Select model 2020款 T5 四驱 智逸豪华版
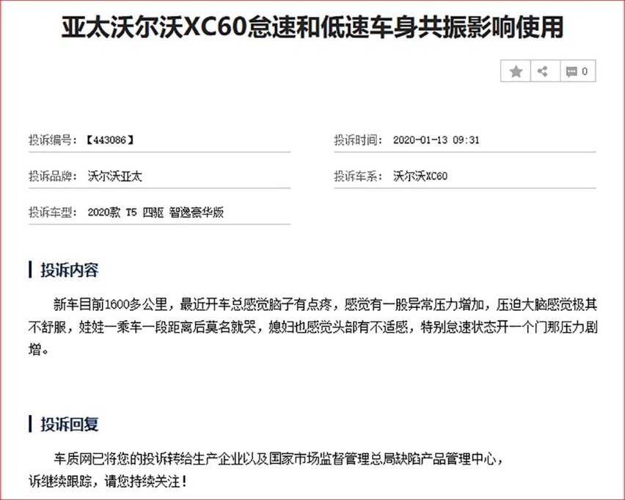The height and width of the screenshot is (500, 625). click(156, 213)
